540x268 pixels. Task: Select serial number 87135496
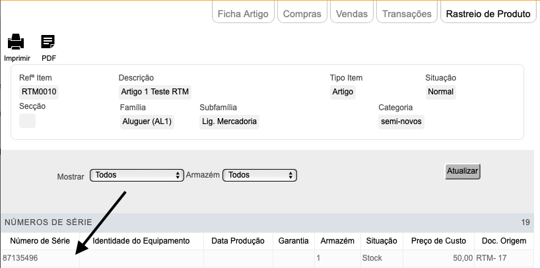point(20,258)
